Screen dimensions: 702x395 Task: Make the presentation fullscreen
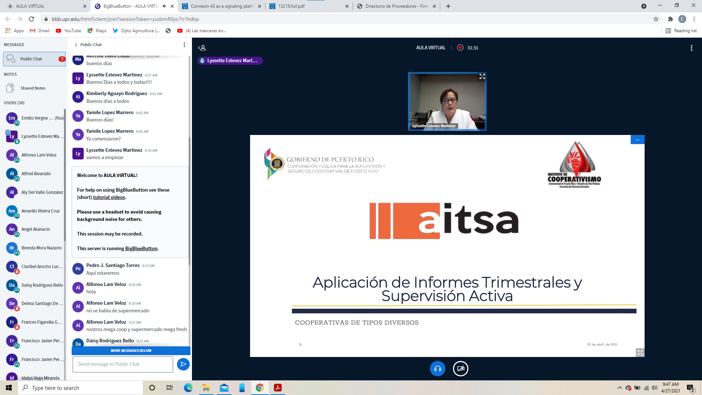[x=640, y=353]
